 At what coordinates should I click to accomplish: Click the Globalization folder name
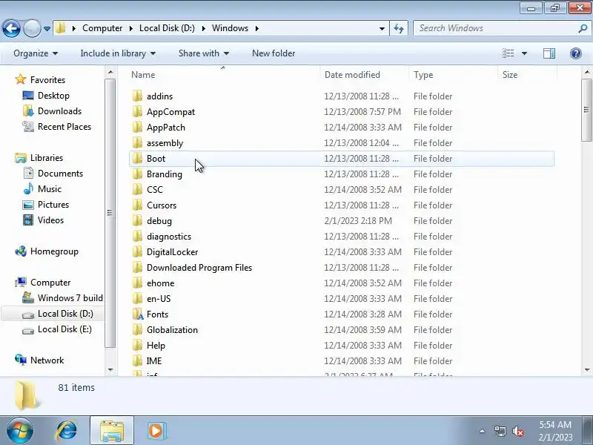click(x=172, y=330)
